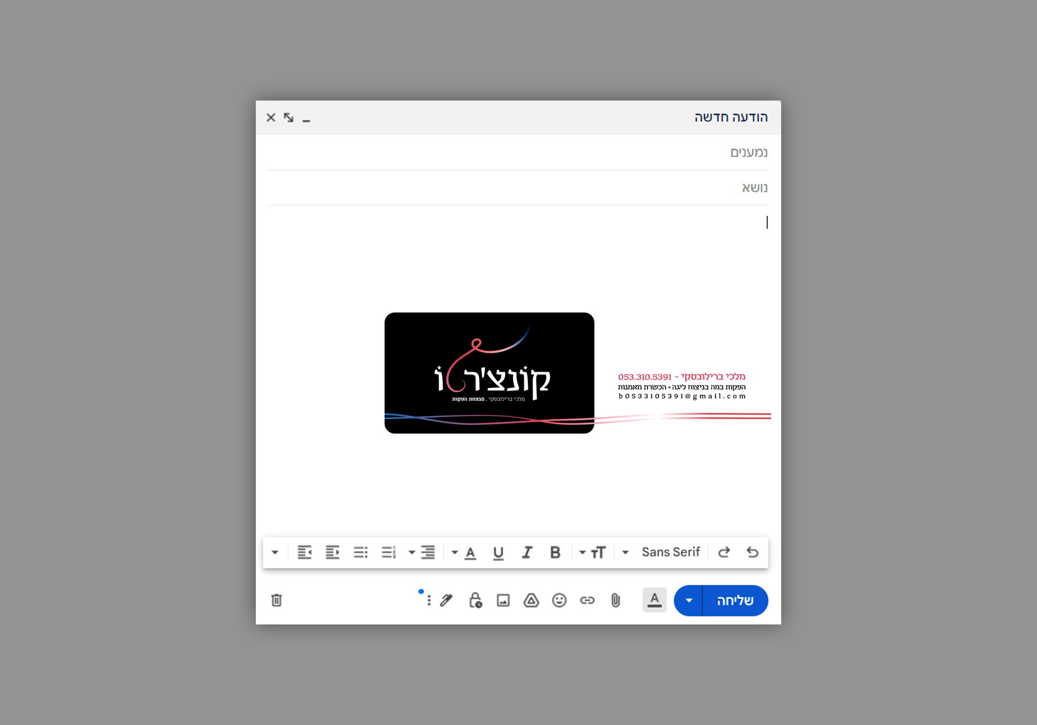The width and height of the screenshot is (1037, 725).
Task: Toggle italic formatting
Action: pyautogui.click(x=527, y=552)
